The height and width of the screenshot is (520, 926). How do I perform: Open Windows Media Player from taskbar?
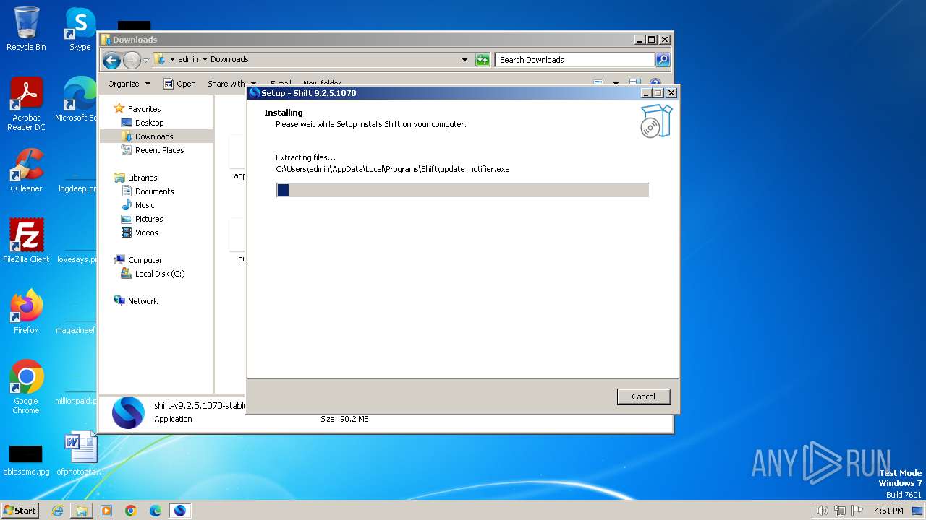106,511
